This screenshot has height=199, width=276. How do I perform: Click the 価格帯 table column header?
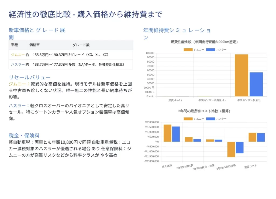coord(34,45)
